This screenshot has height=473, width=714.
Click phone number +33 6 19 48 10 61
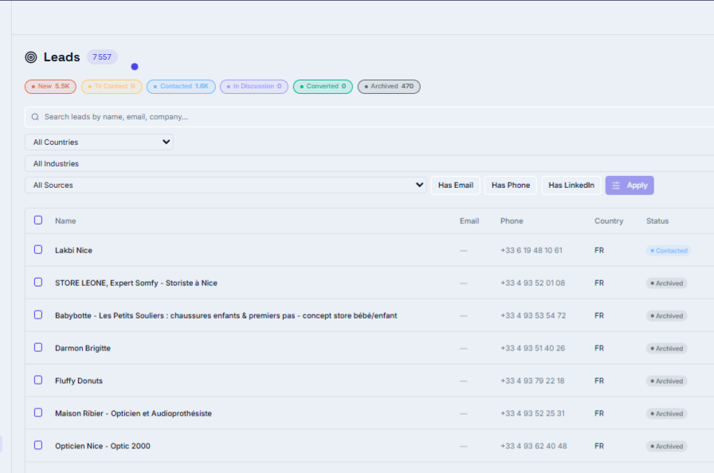pyautogui.click(x=531, y=251)
